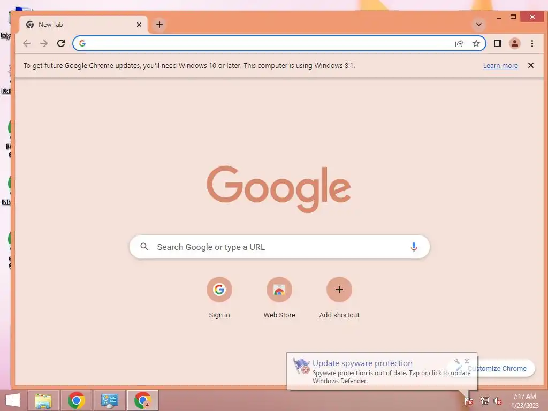Open File Explorer from the taskbar
Screen dimensions: 548x411
coord(43,400)
